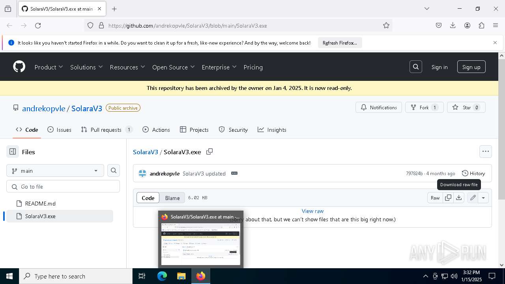This screenshot has width=505, height=284.
Task: Dismiss the Refresh Firefox notification bar
Action: 495,43
